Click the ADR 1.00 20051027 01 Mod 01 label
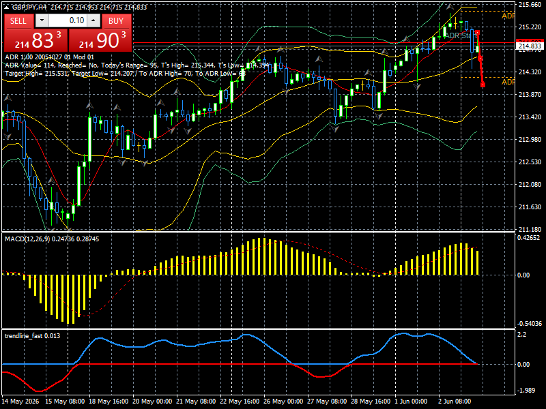 [49, 57]
